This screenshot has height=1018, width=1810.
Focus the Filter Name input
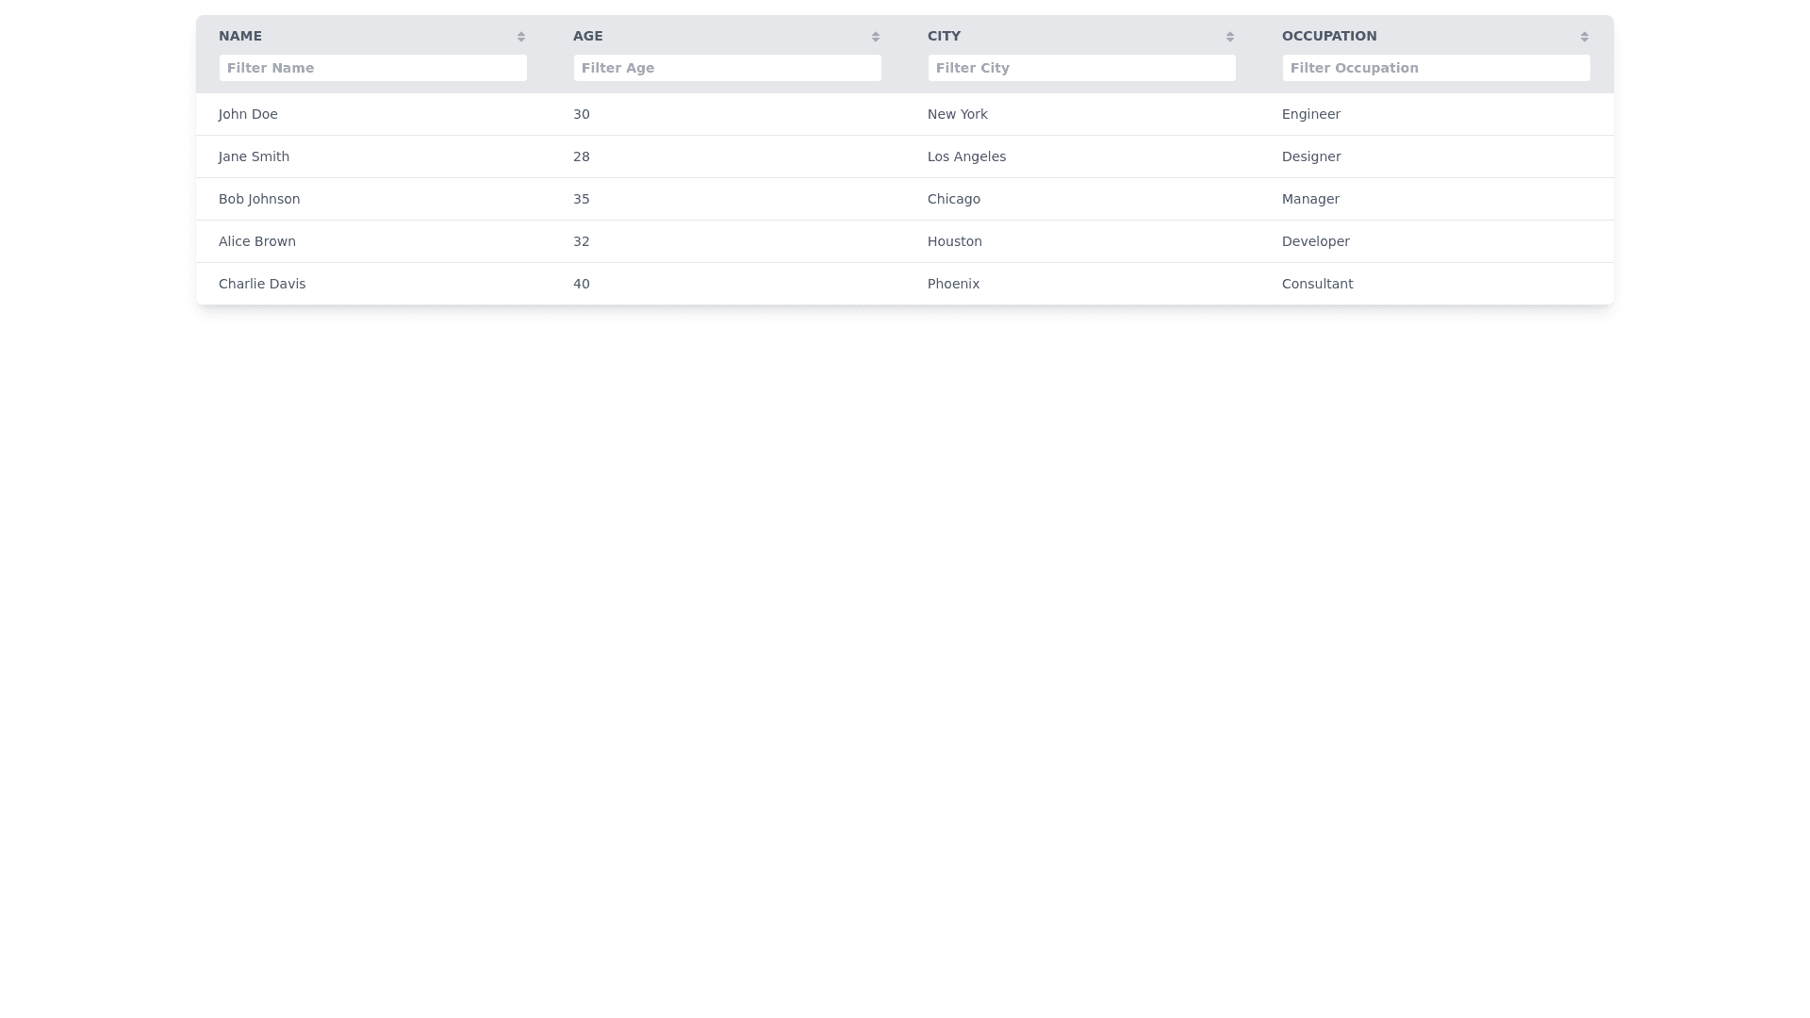point(373,68)
